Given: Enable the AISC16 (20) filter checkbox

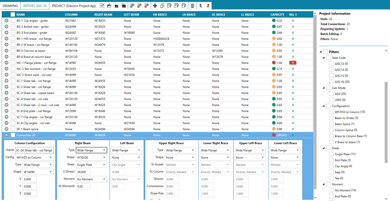Looking at the screenshot, I should pyautogui.click(x=331, y=82).
